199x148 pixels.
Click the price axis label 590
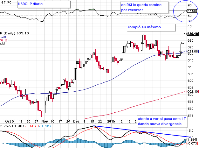(190, 95)
